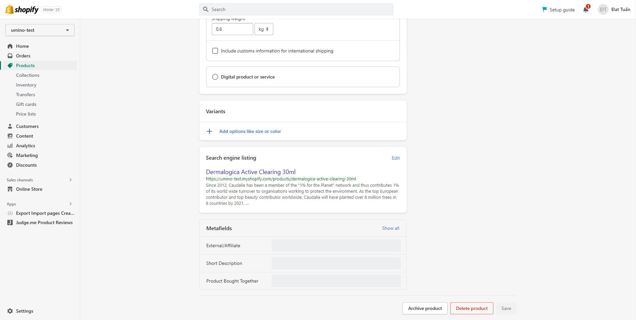Open the kg weight unit dropdown
The image size is (636, 320).
(264, 29)
